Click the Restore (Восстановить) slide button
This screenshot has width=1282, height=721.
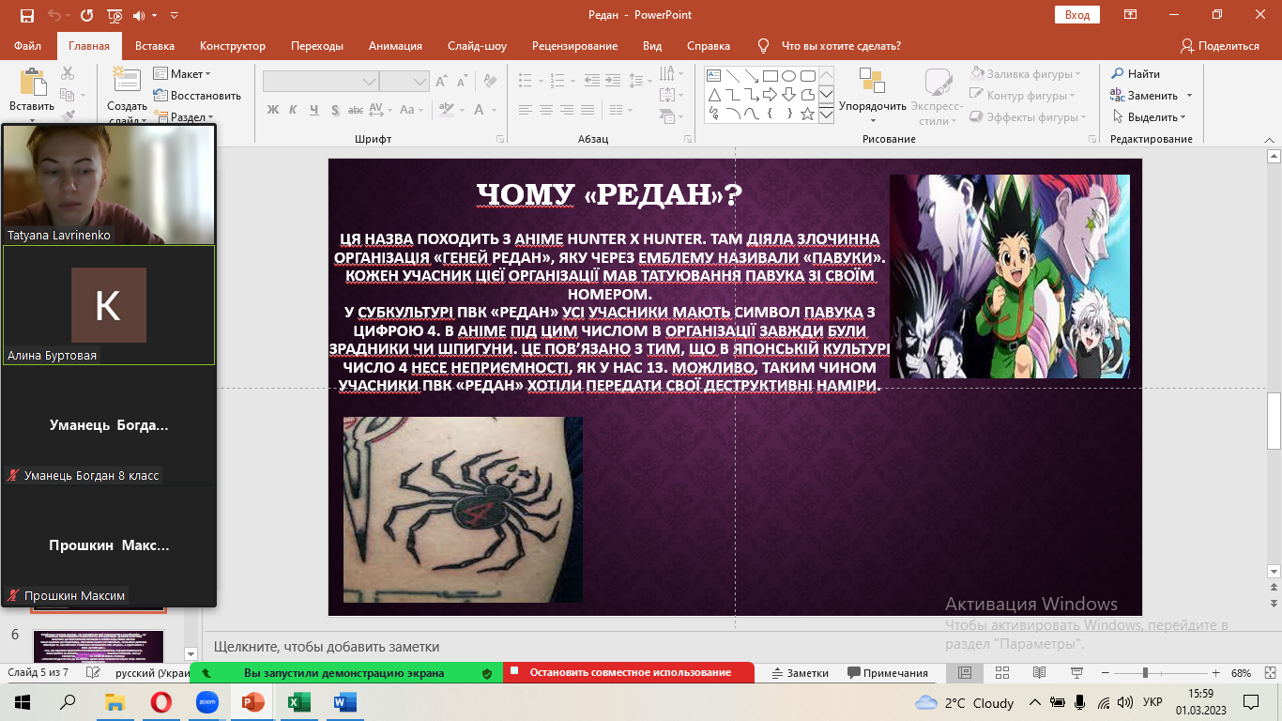[197, 96]
